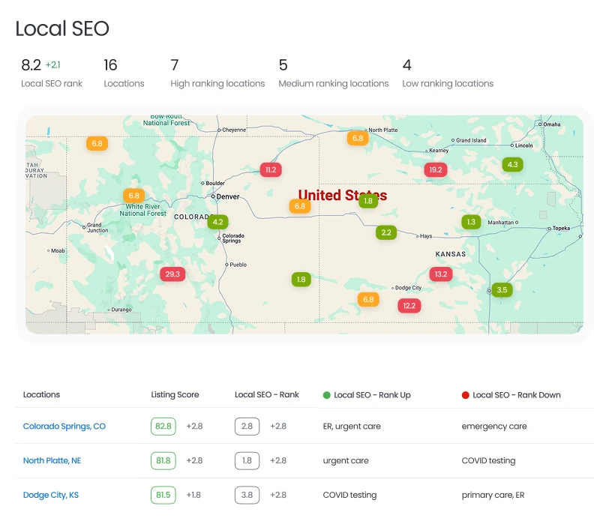Click the 82.8 listing score badge
The width and height of the screenshot is (609, 527).
point(163,426)
